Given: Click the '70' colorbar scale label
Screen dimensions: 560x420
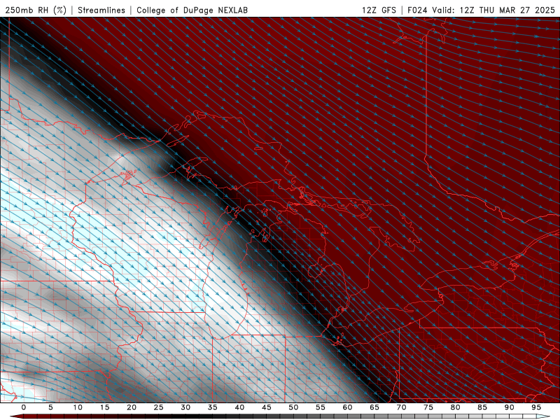Looking at the screenshot, I should (401, 407).
